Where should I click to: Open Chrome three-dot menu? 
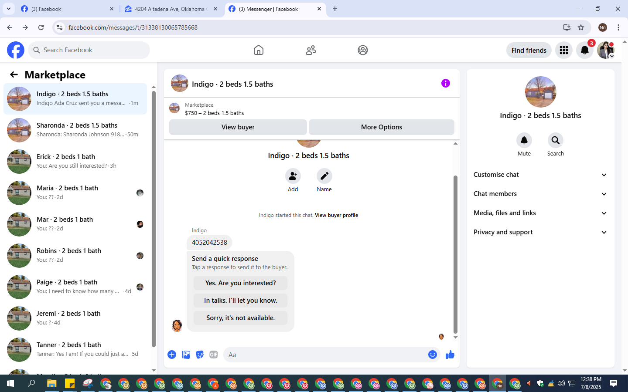618,27
